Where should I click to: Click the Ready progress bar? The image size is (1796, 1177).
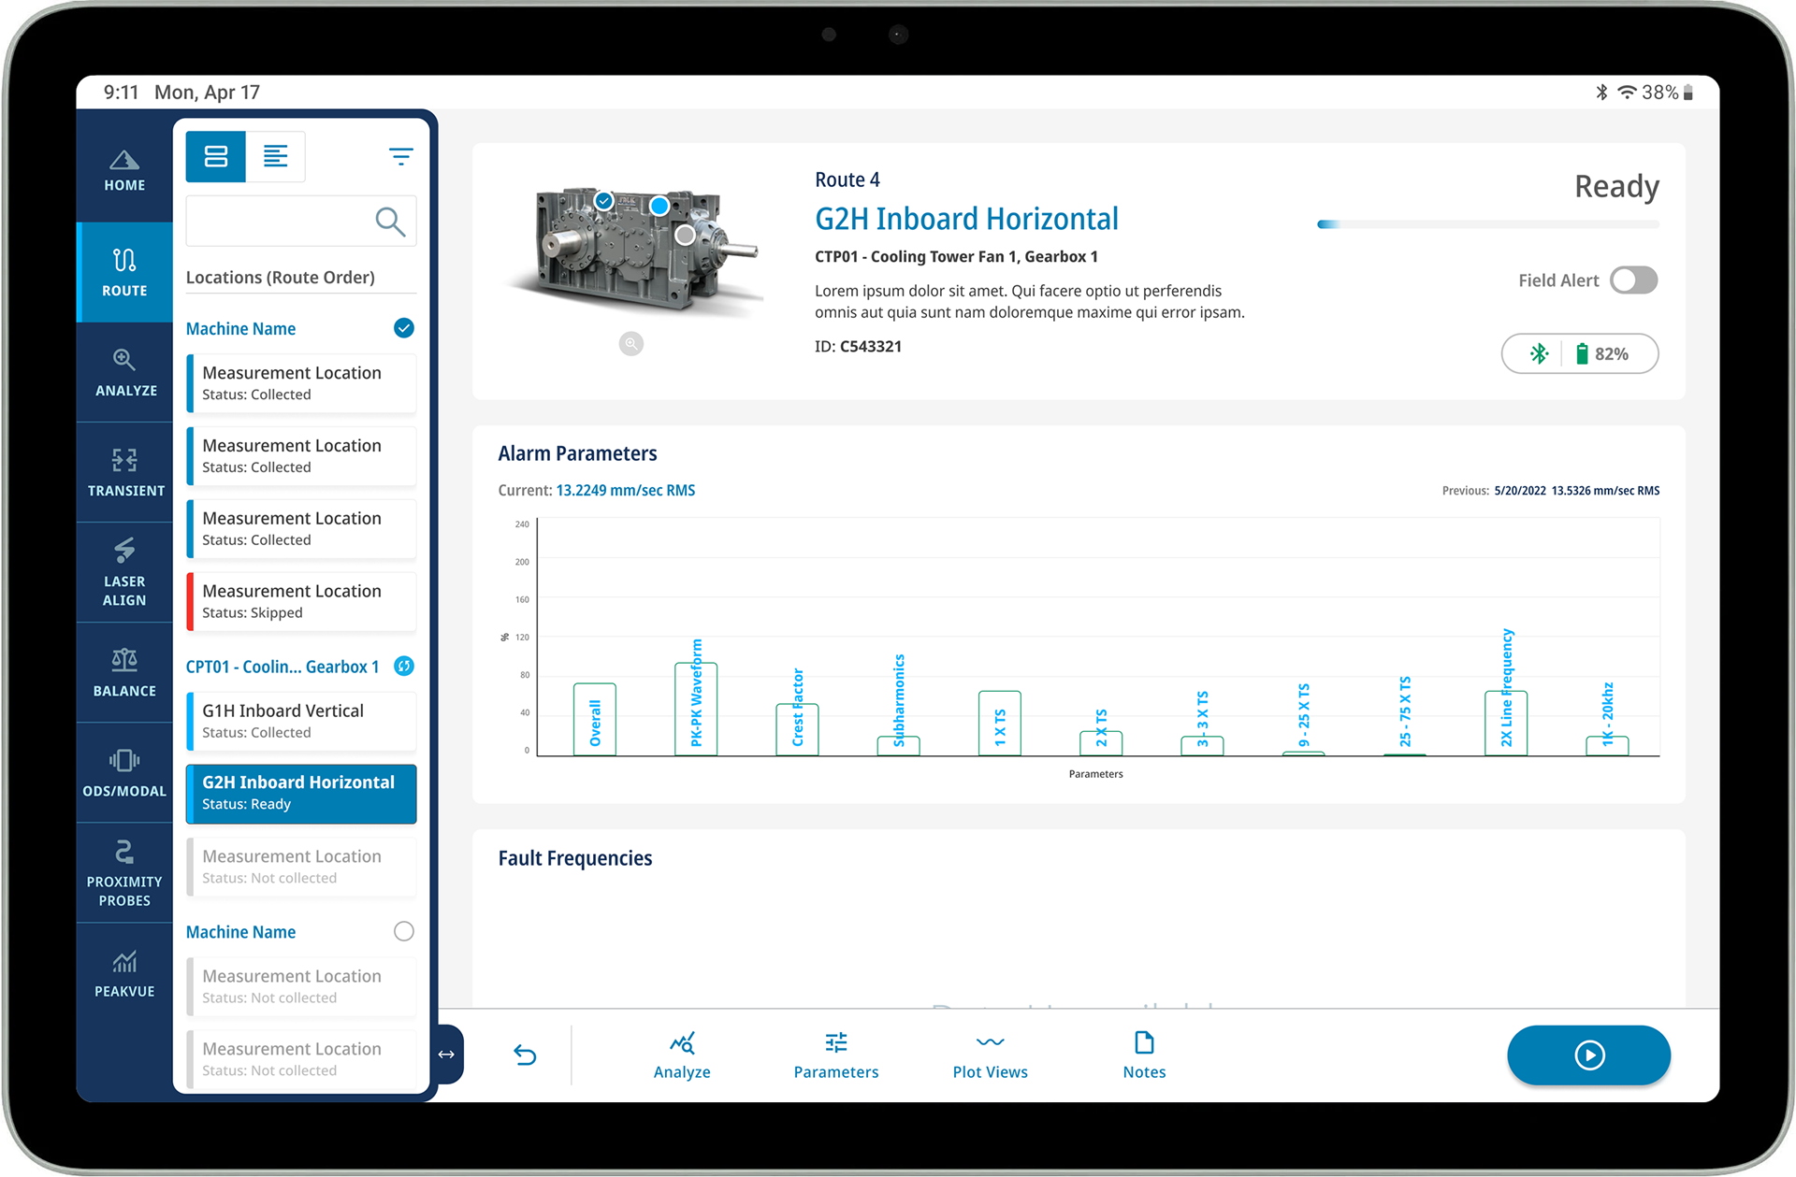(x=1487, y=224)
